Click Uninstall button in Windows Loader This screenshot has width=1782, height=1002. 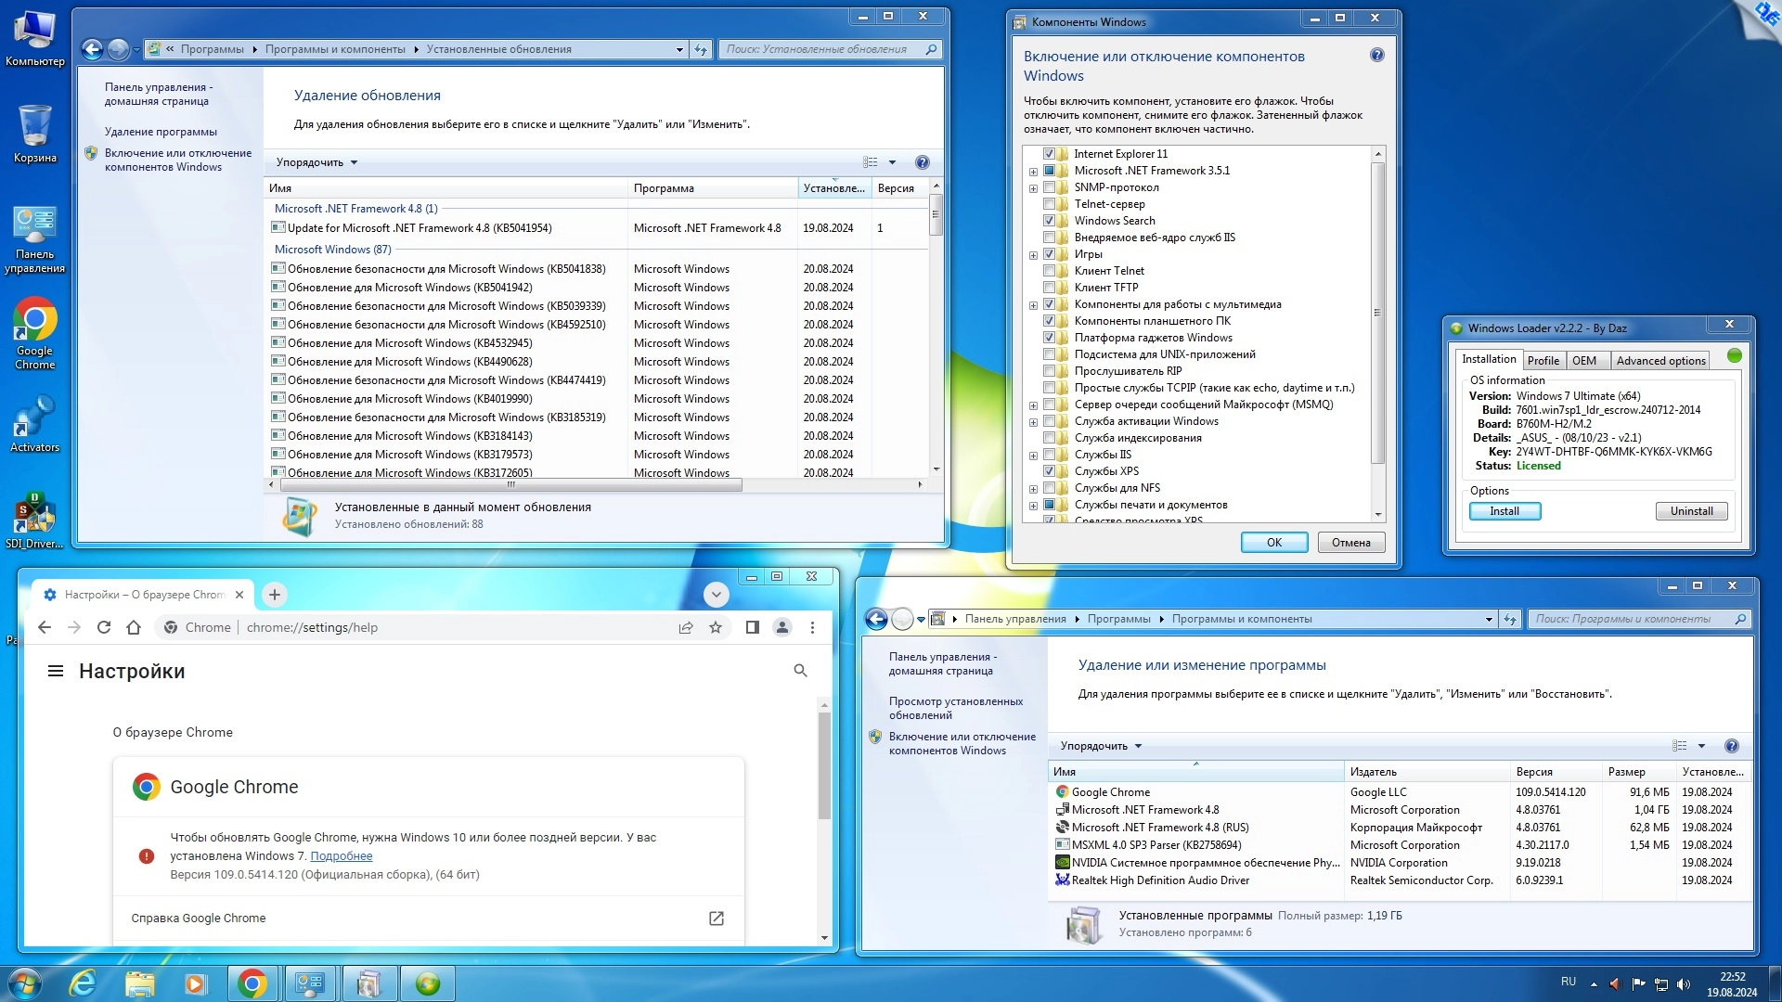pyautogui.click(x=1691, y=511)
